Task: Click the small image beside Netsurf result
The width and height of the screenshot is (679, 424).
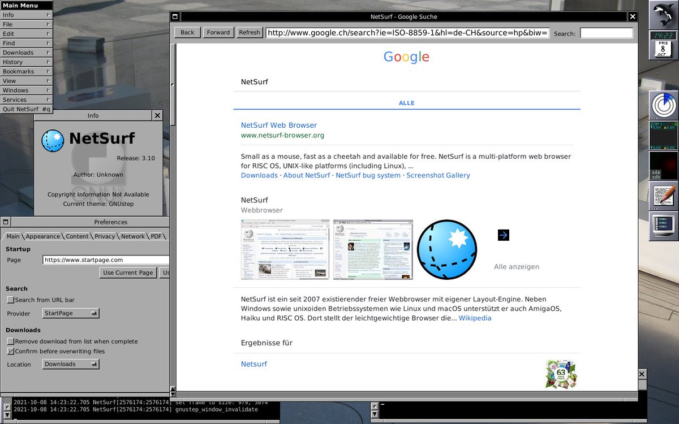Action: point(561,374)
